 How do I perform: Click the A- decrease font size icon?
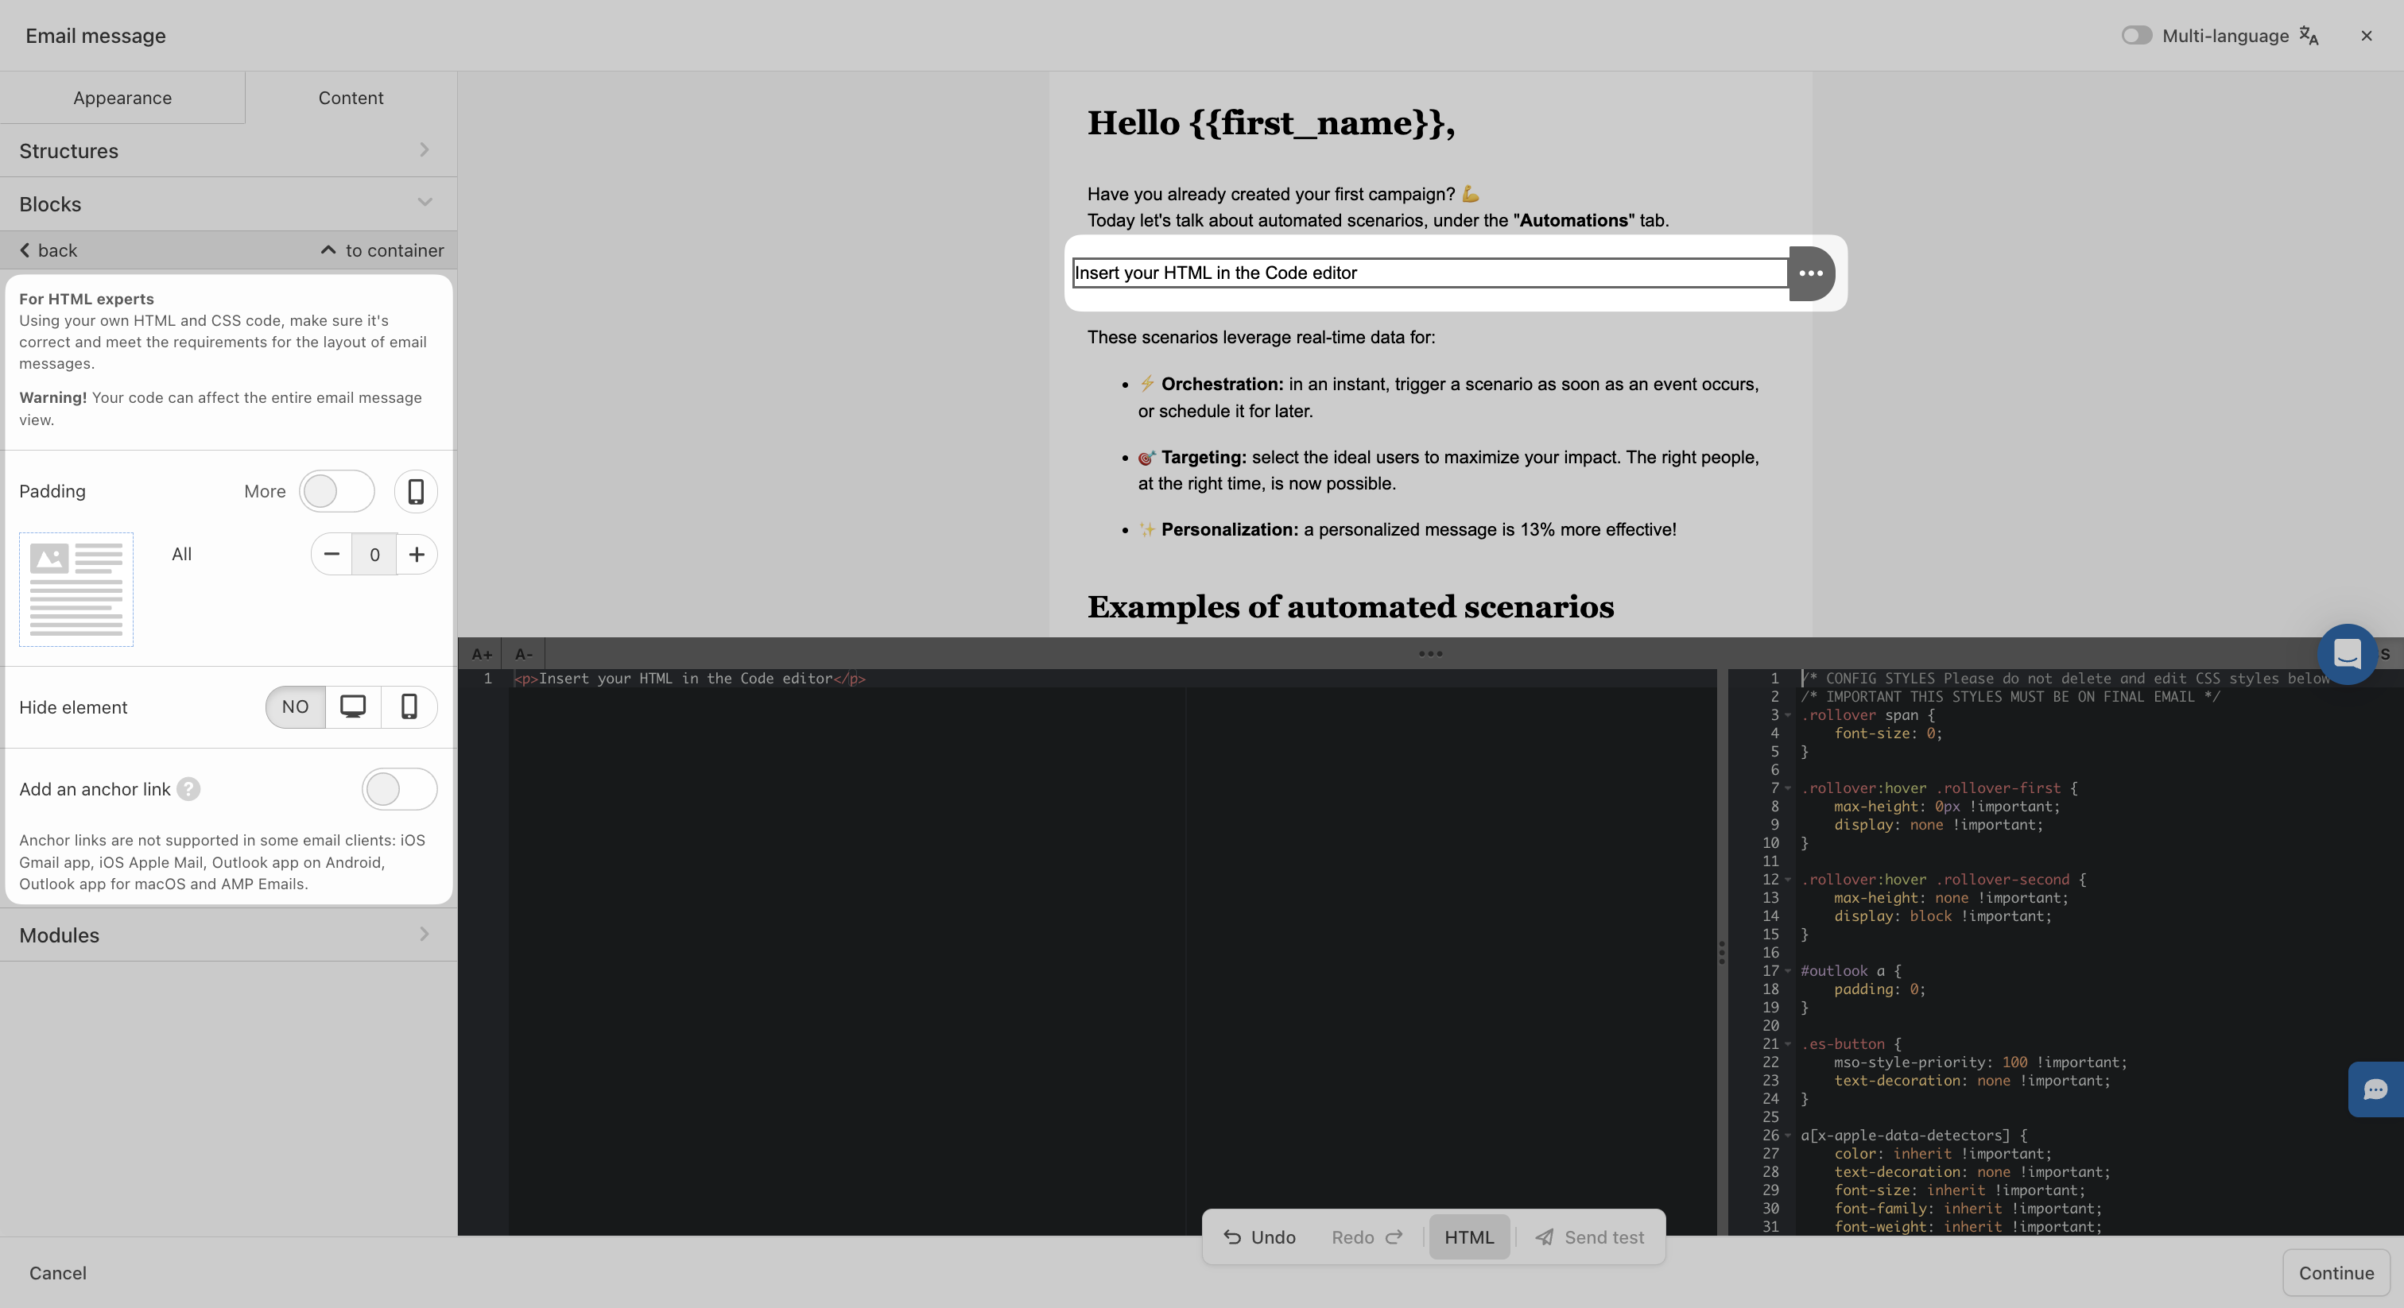pyautogui.click(x=524, y=654)
